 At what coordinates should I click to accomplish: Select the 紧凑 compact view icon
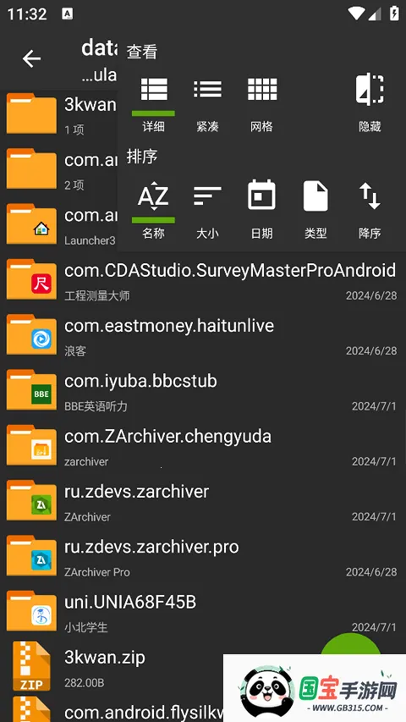pyautogui.click(x=207, y=90)
